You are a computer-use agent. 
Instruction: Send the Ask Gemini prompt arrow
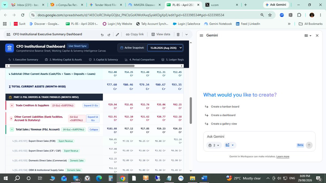pos(309,145)
